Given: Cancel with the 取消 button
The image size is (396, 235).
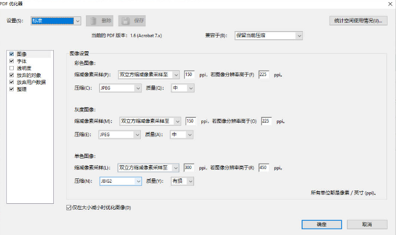Looking at the screenshot, I should coord(367,224).
